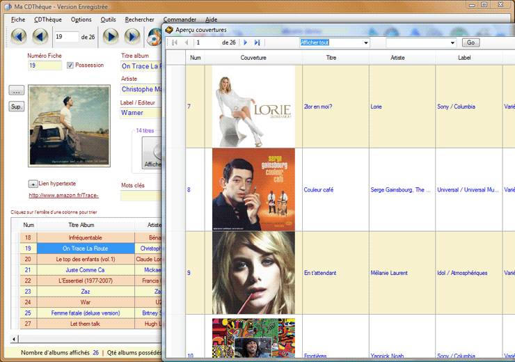
Task: Toggle the Possession checkbox
Action: tap(70, 65)
